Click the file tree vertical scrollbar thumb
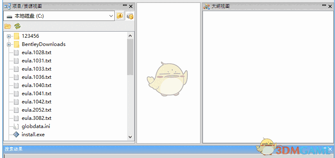The width and height of the screenshot is (335, 158). pos(130,57)
